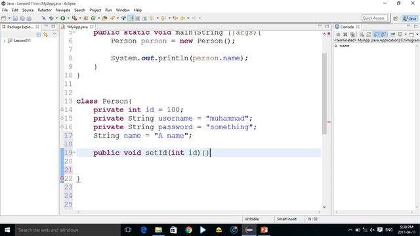
Task: Open Microsoft Edge from taskbar
Action: pyautogui.click(x=143, y=230)
